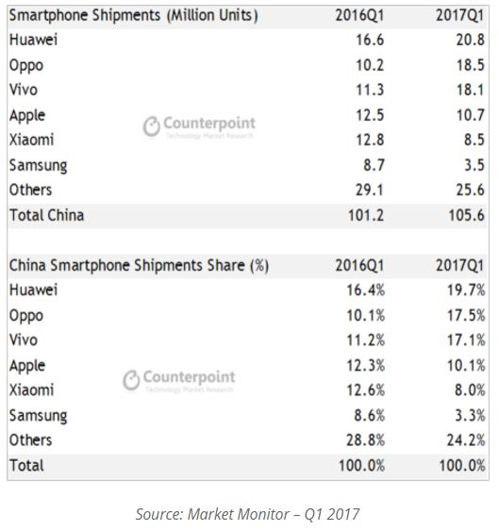Image resolution: width=499 pixels, height=531 pixels.
Task: Select the Total China row label
Action: click(x=47, y=215)
